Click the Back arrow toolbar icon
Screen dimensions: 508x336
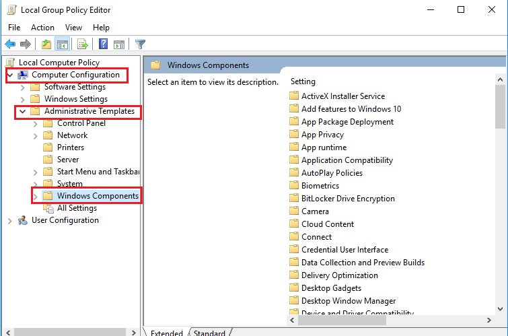tap(10, 44)
